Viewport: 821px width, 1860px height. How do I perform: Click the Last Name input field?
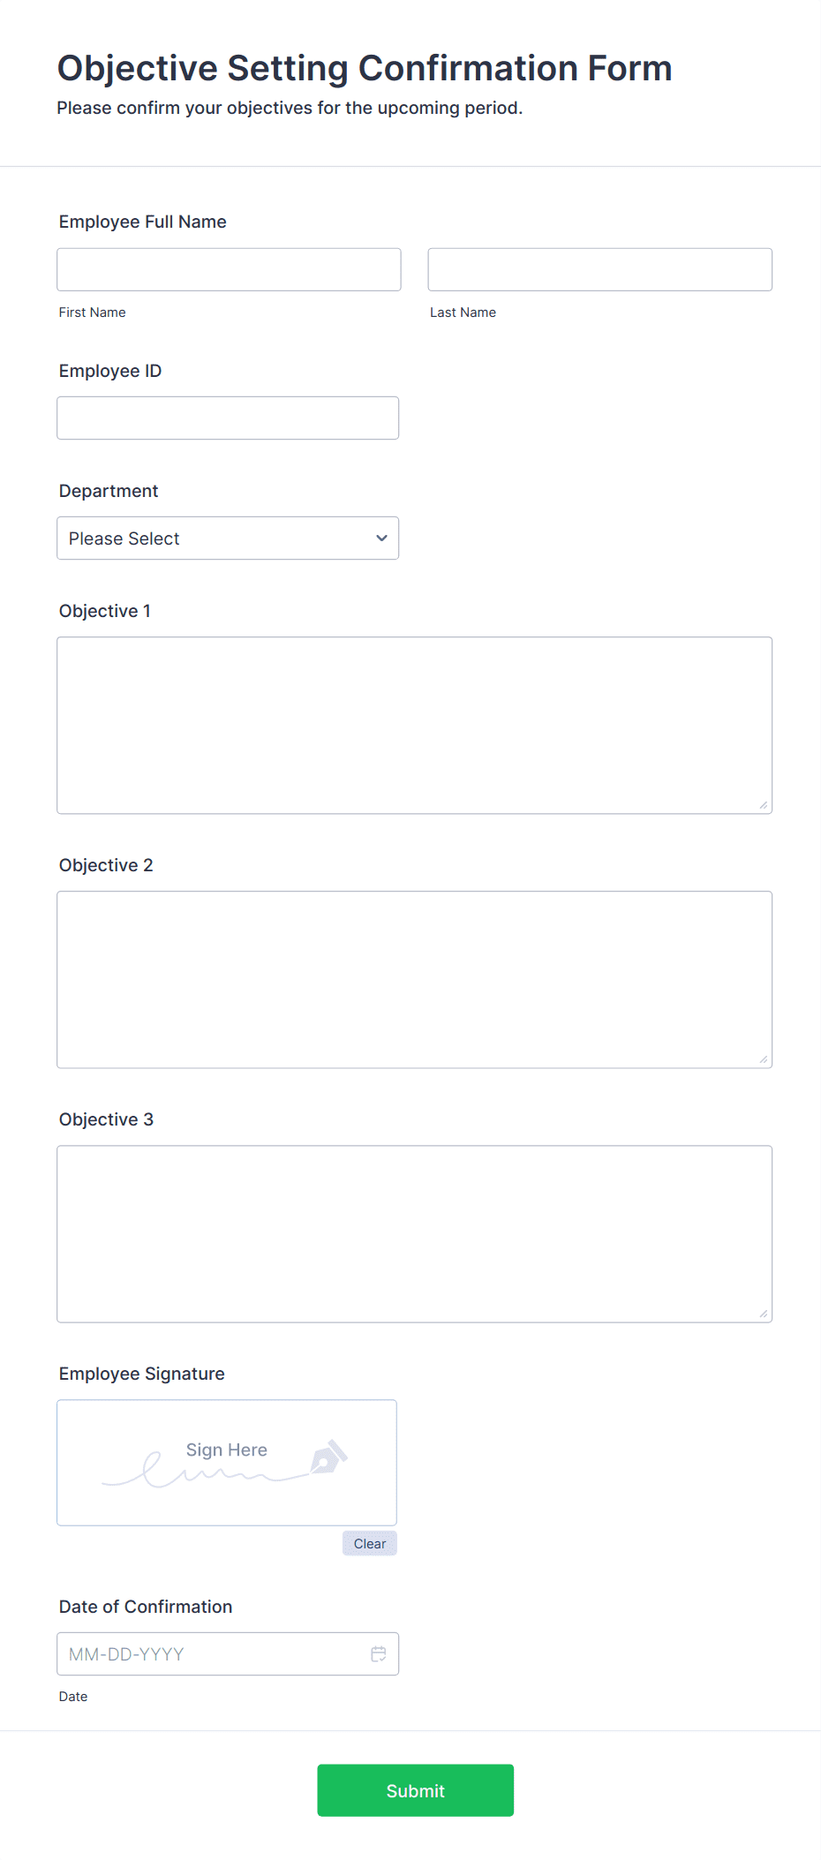pyautogui.click(x=599, y=269)
